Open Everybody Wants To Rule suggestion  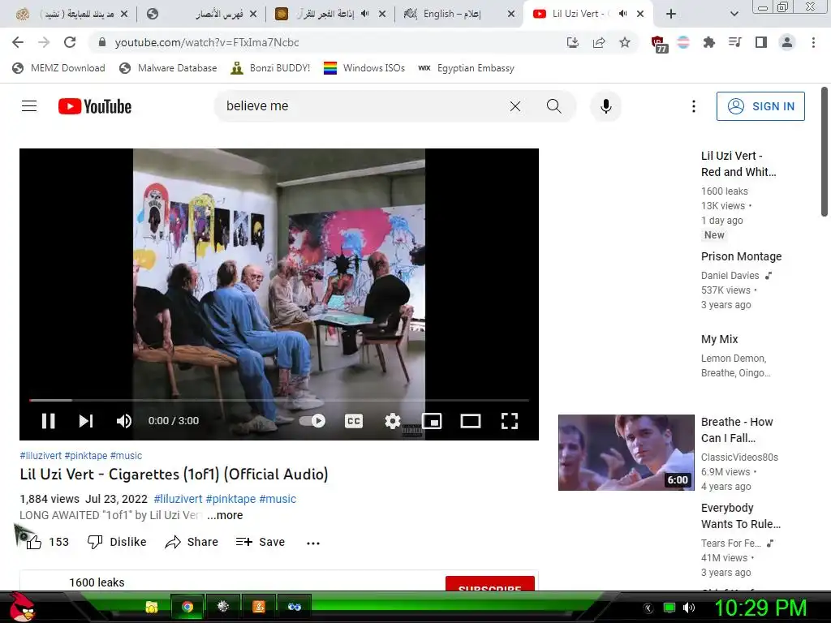(740, 516)
